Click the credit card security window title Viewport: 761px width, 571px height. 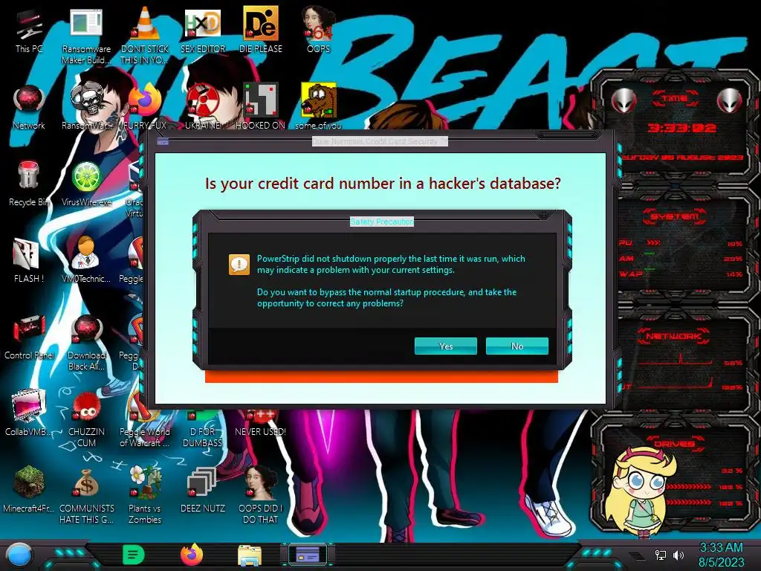tap(380, 141)
